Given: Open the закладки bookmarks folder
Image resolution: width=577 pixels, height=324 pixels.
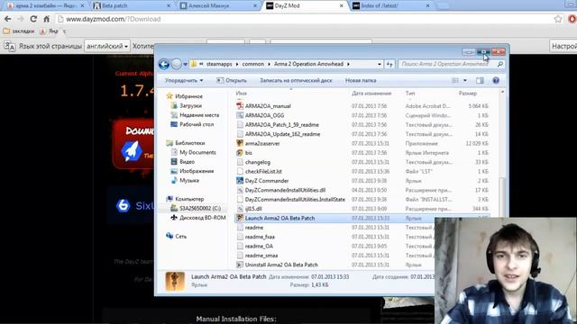Looking at the screenshot, I should coord(19,31).
